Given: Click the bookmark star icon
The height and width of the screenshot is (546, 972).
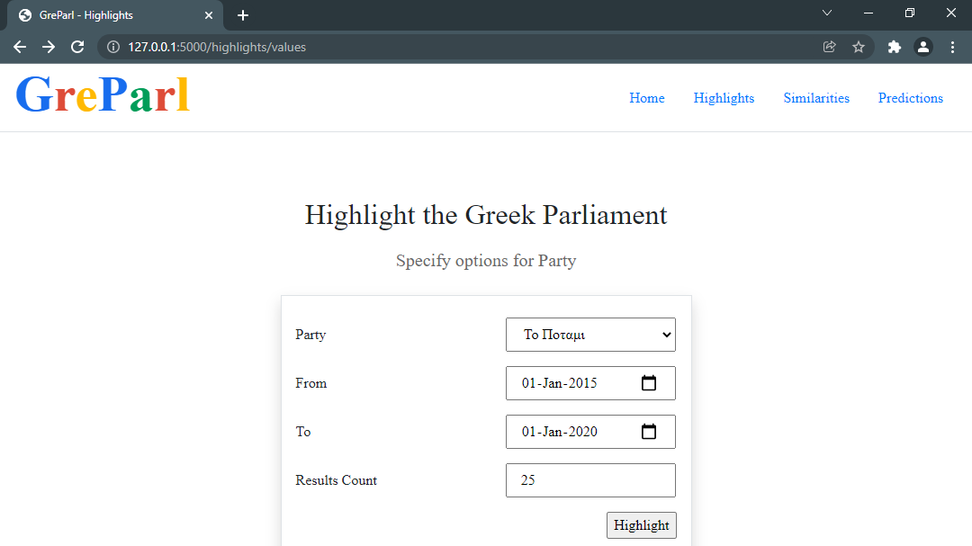Looking at the screenshot, I should tap(859, 47).
